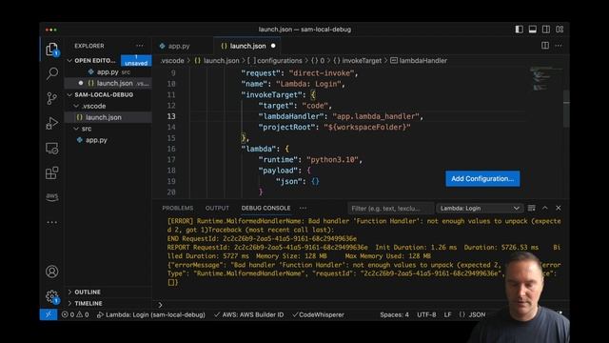609x343 pixels.
Task: Change line ending via LF item
Action: pos(447,314)
